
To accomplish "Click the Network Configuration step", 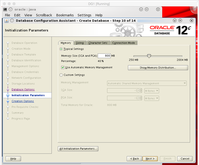I will coord(26,78).
